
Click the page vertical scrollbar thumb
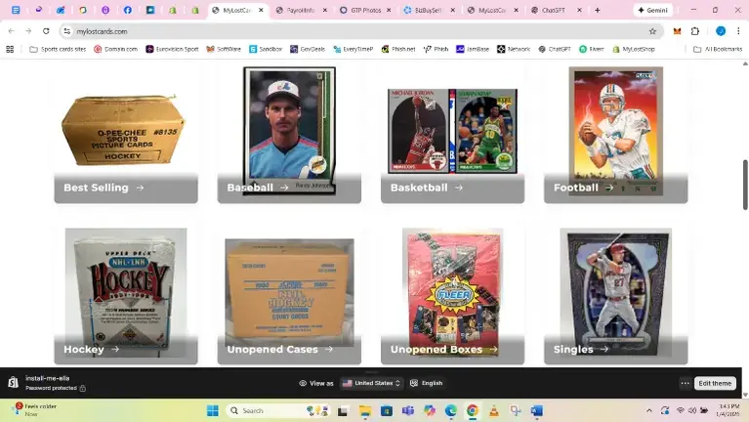click(x=745, y=185)
